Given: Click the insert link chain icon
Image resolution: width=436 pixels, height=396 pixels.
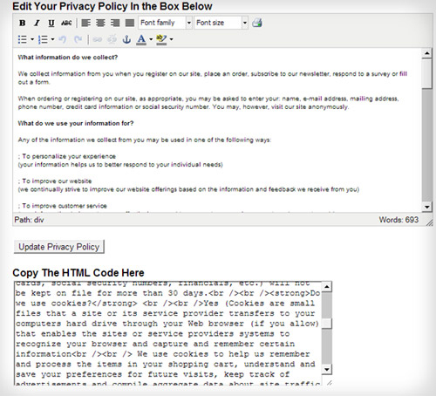Looking at the screenshot, I should pos(98,39).
